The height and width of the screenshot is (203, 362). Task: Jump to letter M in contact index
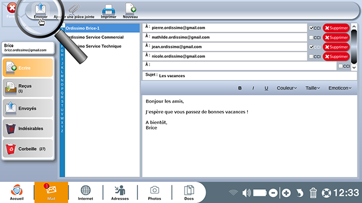coord(62,76)
